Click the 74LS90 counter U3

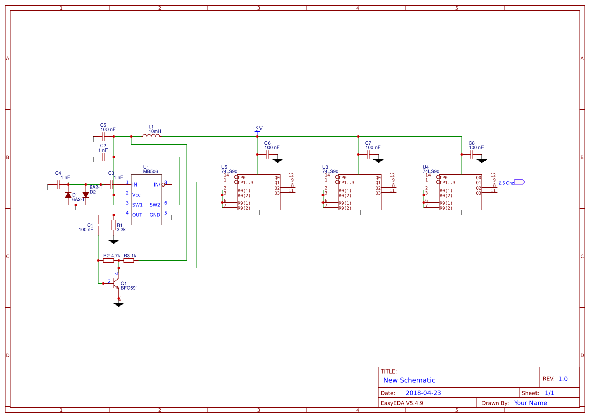point(358,192)
